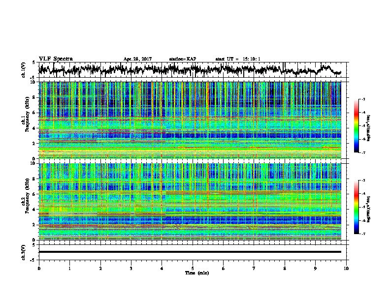Click the "Time (min)" axis label
Screen dimensions: 390x301
point(197,273)
